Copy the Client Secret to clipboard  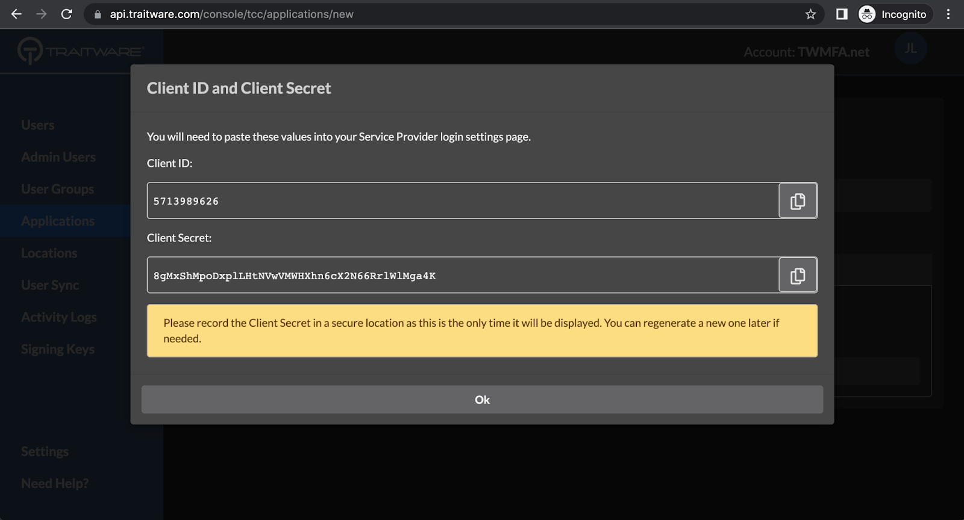coord(798,275)
